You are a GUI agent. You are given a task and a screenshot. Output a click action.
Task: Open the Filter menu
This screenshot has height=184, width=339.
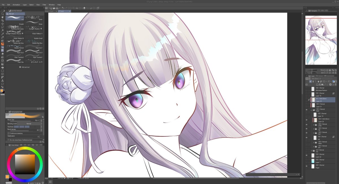click(44, 5)
